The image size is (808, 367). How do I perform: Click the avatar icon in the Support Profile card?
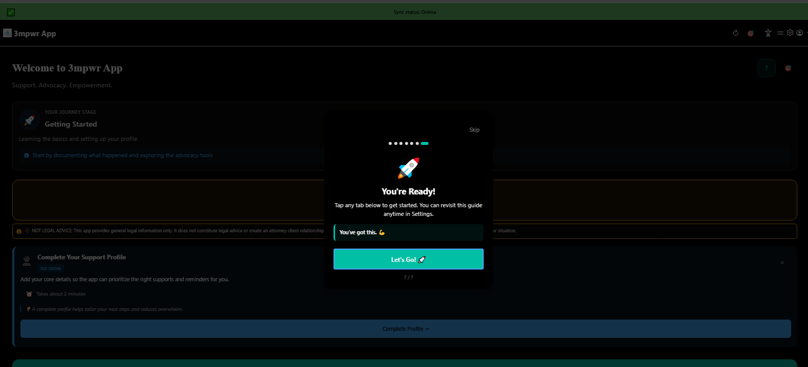click(x=27, y=261)
